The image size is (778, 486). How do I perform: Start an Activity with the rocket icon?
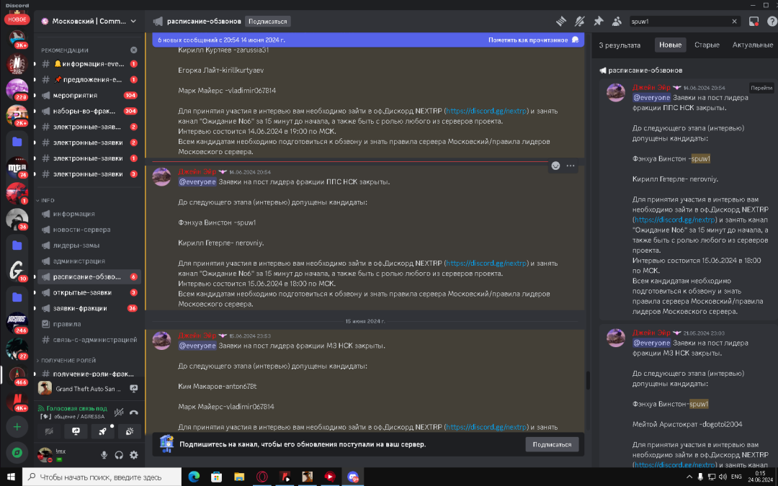103,431
